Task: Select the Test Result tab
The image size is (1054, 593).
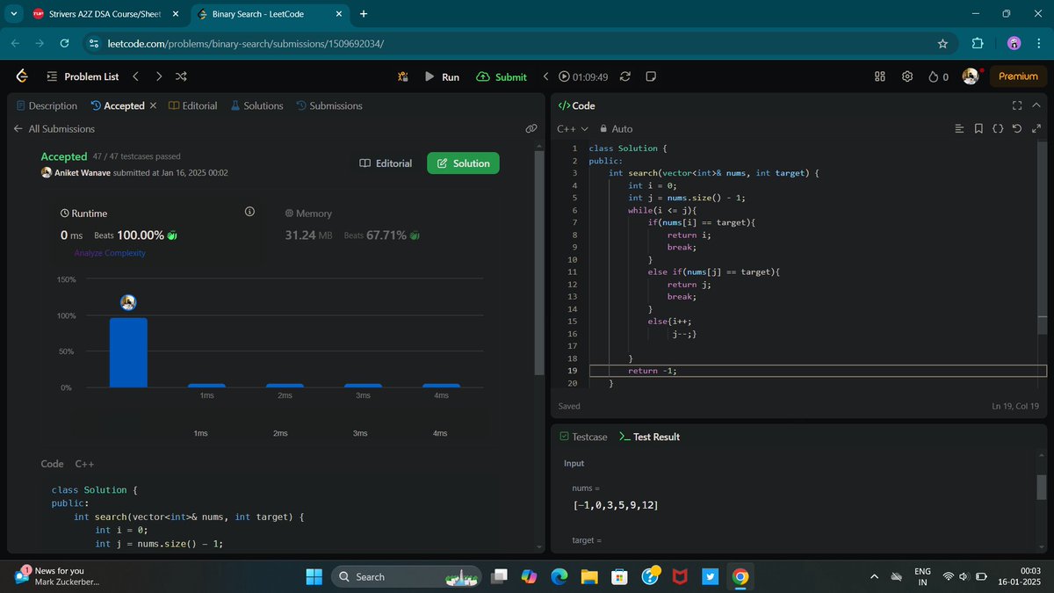Action: 649,437
